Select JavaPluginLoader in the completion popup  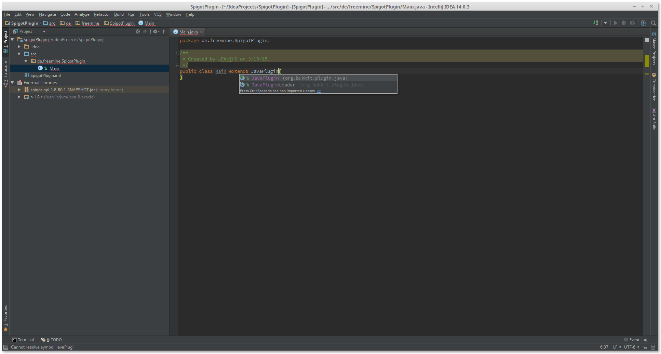(273, 85)
